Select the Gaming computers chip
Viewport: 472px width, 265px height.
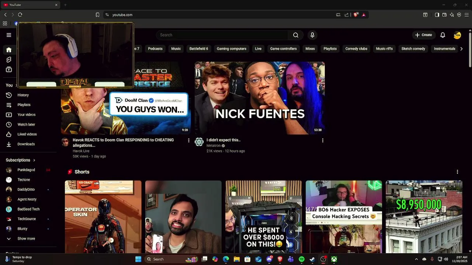pos(232,49)
